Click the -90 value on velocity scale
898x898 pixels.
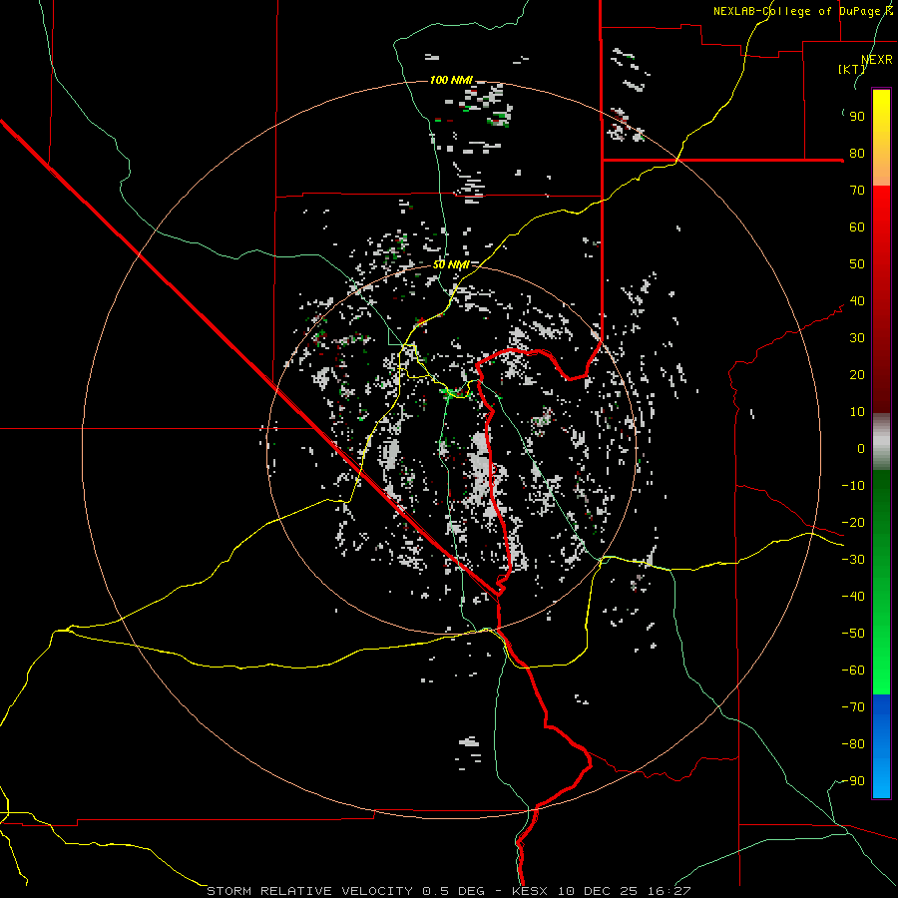coord(853,781)
